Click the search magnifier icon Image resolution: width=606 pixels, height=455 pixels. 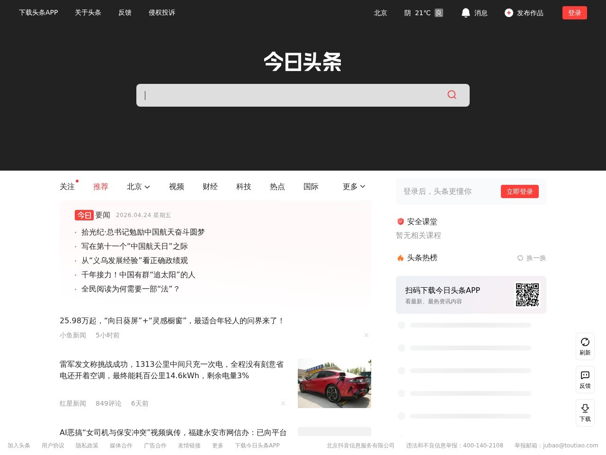coord(452,95)
